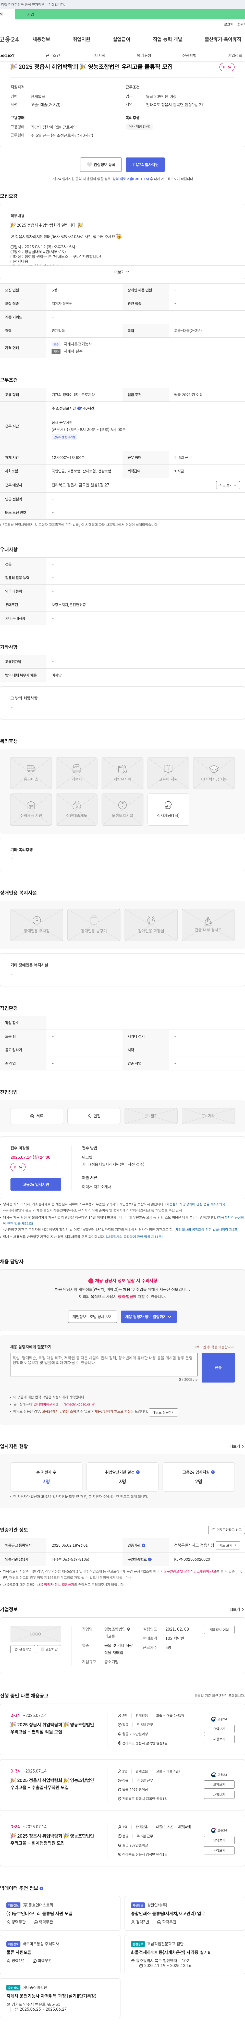This screenshot has height=2041, width=245.
Task: Click info icon beside 빅데이터 추천 정보
Action: [41, 1888]
